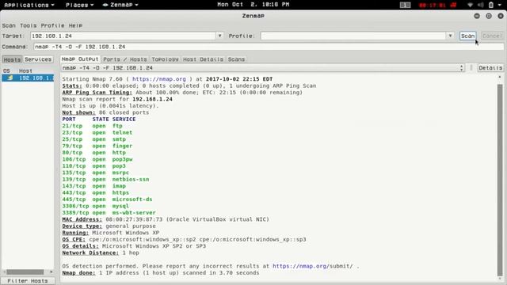
Task: Switch to the Nmap Output tab
Action: [x=80, y=59]
